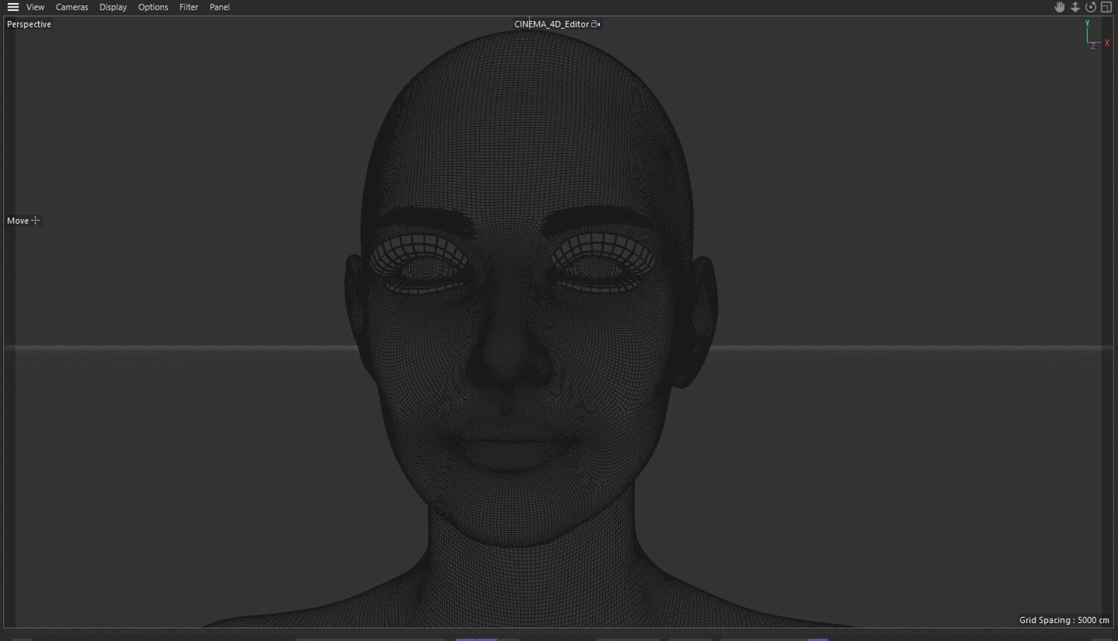Click the crosshair icon beside Move
Image resolution: width=1118 pixels, height=641 pixels.
[x=35, y=221]
